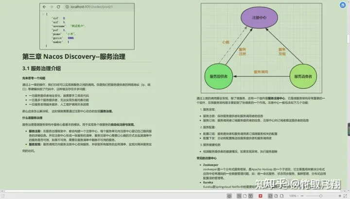Click the 第三章 Nacos Discovery--服务治理 heading

point(74,57)
